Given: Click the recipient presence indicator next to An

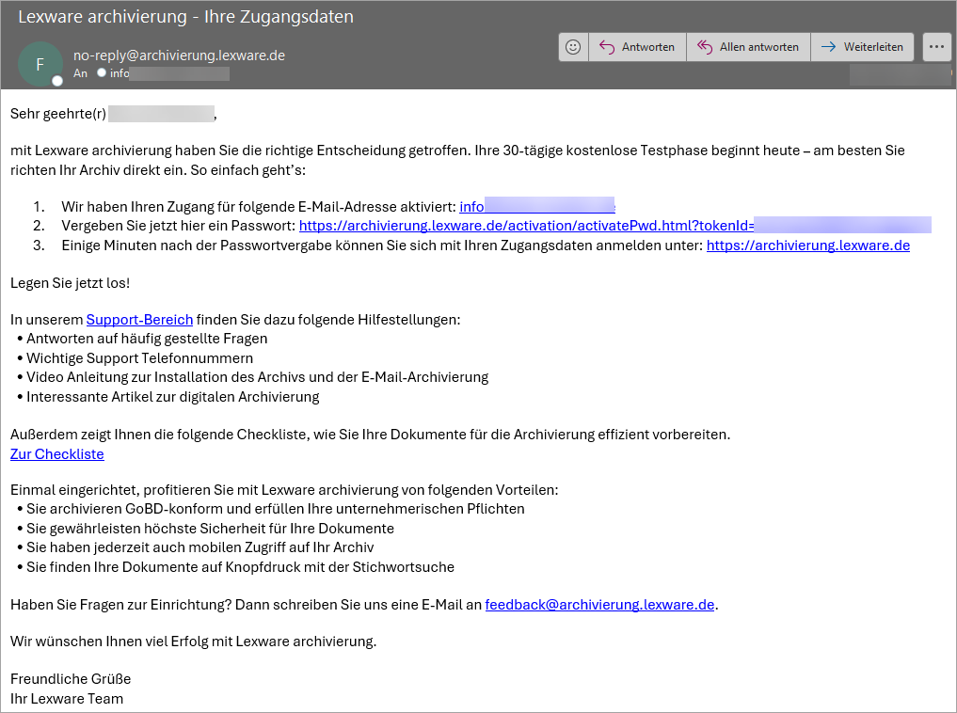Looking at the screenshot, I should (x=102, y=72).
